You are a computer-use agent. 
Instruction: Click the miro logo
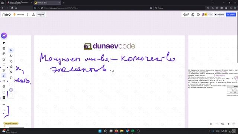[7, 15]
